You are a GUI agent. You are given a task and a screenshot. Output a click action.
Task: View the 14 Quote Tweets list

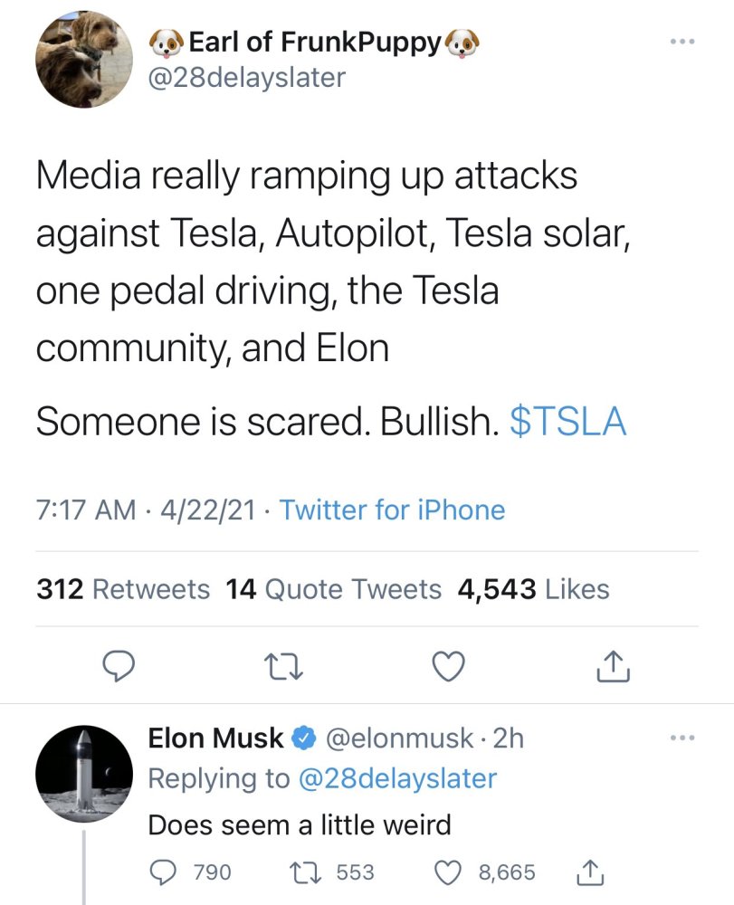334,590
